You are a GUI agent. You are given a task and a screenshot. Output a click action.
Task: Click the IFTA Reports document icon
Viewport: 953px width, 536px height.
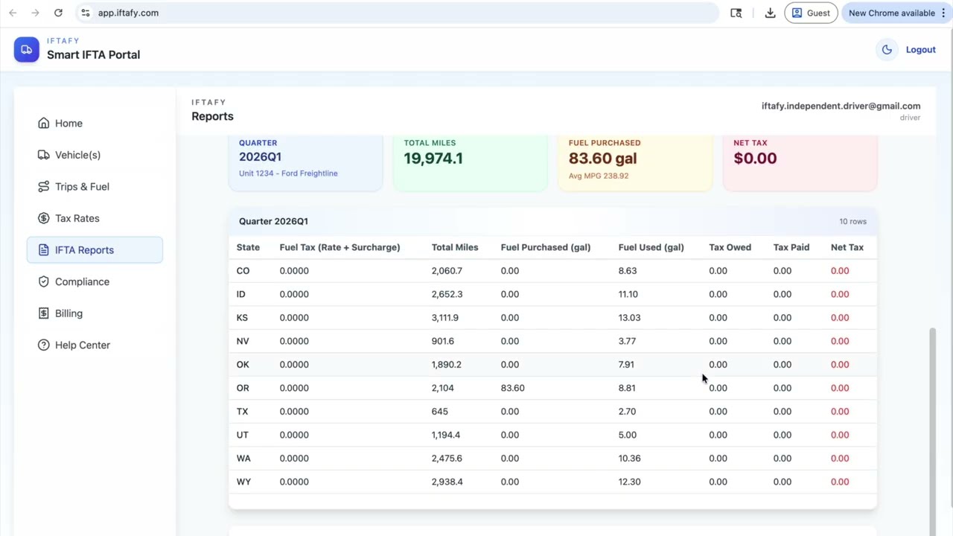(43, 250)
